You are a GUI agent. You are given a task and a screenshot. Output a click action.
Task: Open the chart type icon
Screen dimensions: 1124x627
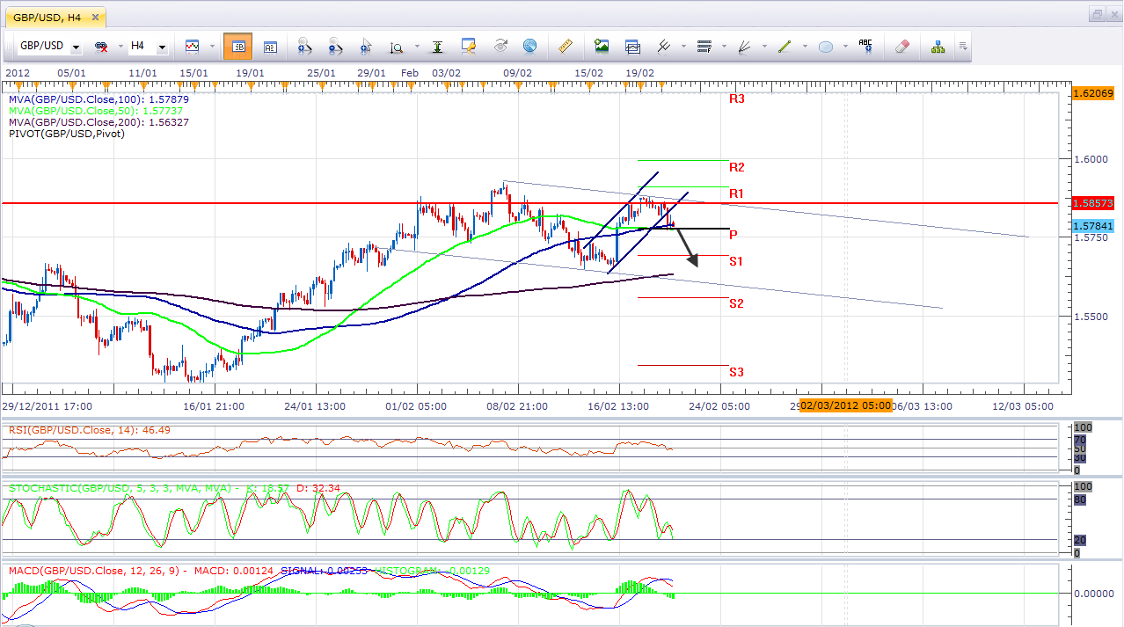click(192, 46)
